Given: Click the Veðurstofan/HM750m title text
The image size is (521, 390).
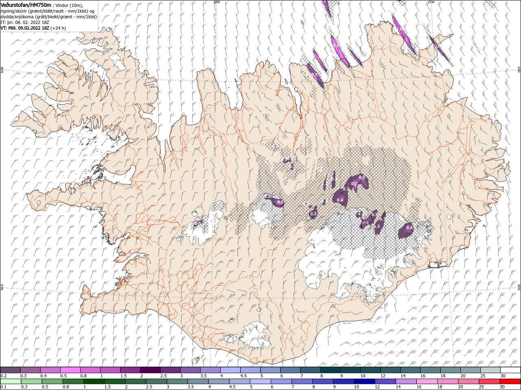Looking at the screenshot, I should point(26,5).
